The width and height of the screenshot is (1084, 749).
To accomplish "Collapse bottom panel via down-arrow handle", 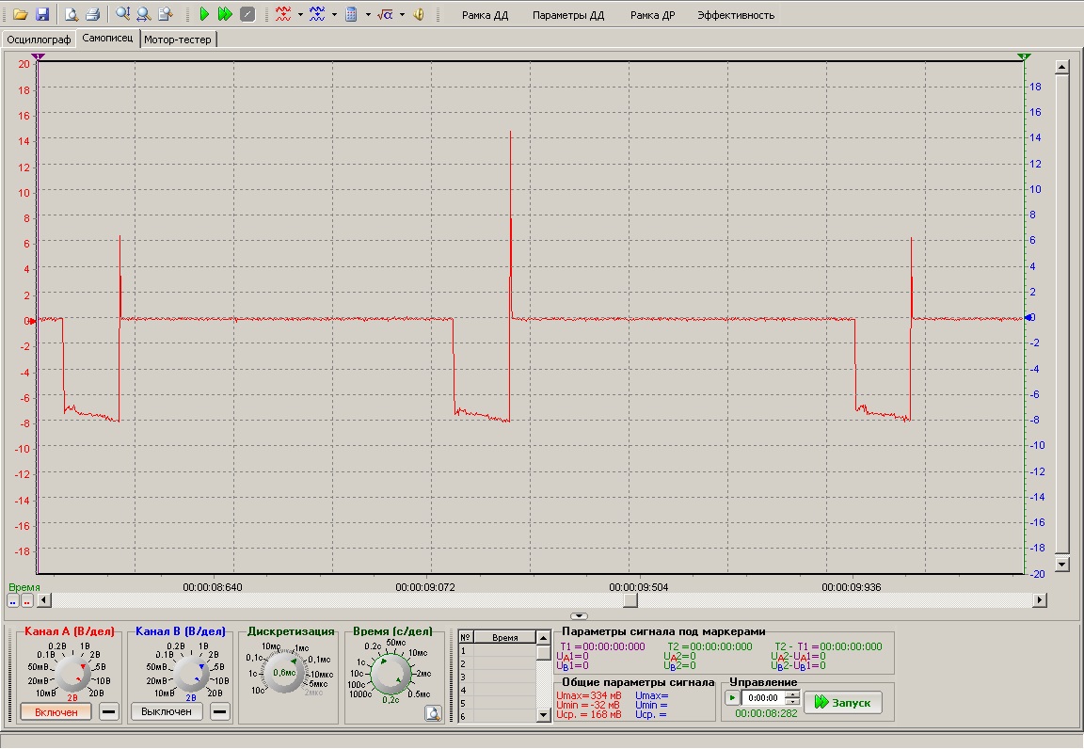I will (580, 615).
